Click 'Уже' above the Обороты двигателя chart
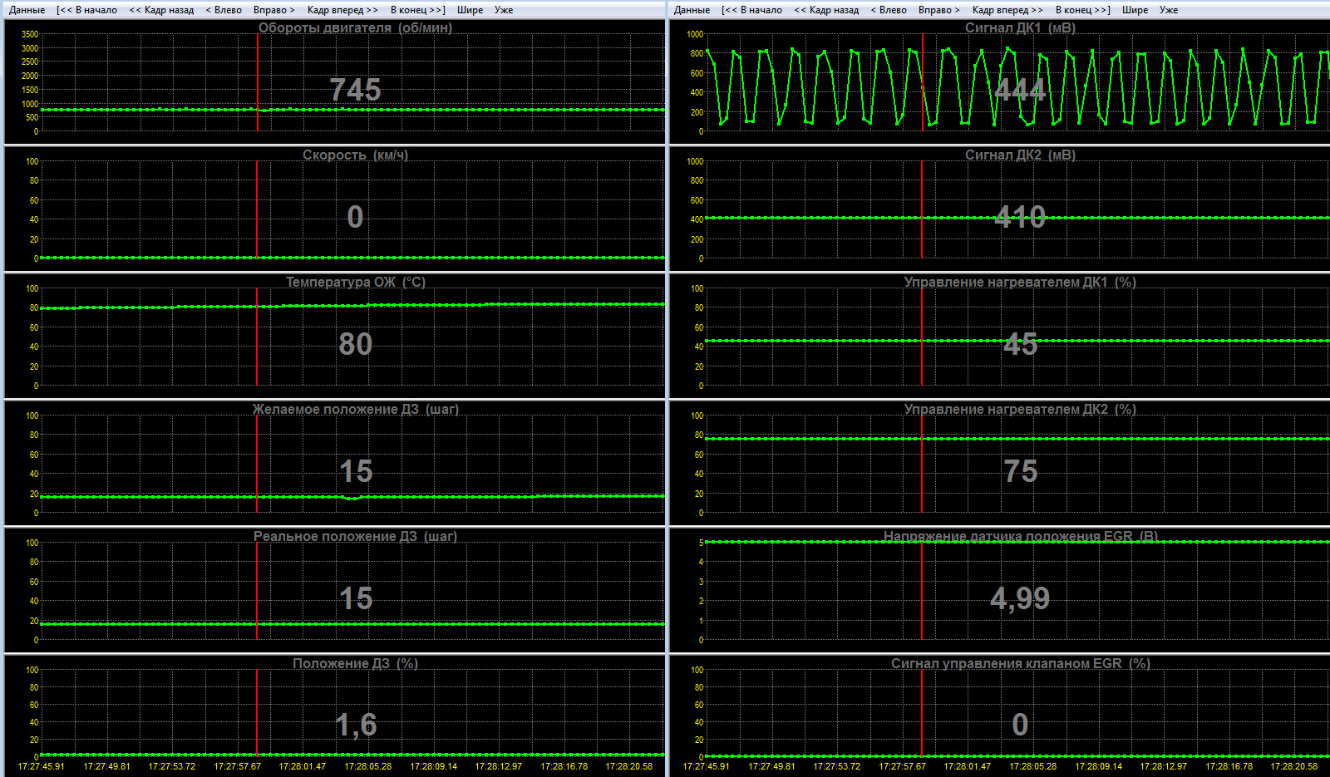Screen dimensions: 1330x777 click(x=504, y=10)
